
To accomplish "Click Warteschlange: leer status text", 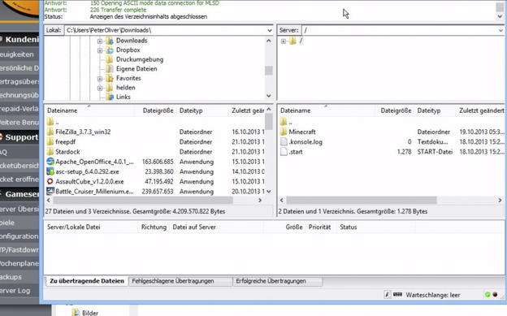I will (x=432, y=295).
